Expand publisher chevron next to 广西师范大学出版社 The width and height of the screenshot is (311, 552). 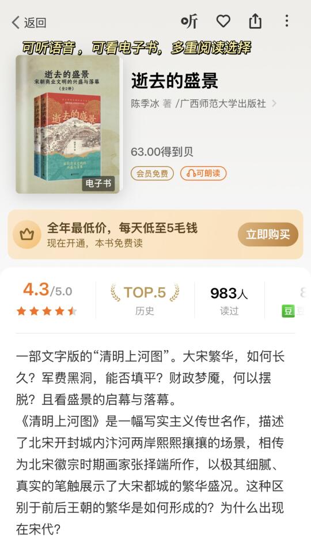click(274, 103)
